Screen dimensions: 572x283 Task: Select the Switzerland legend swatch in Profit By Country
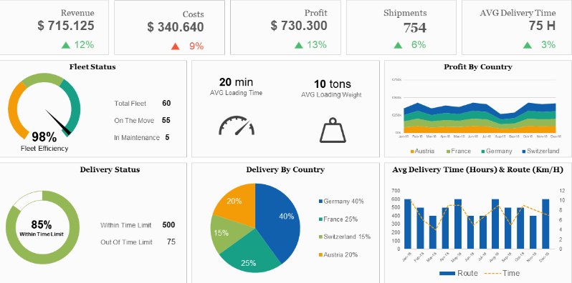tap(524, 152)
